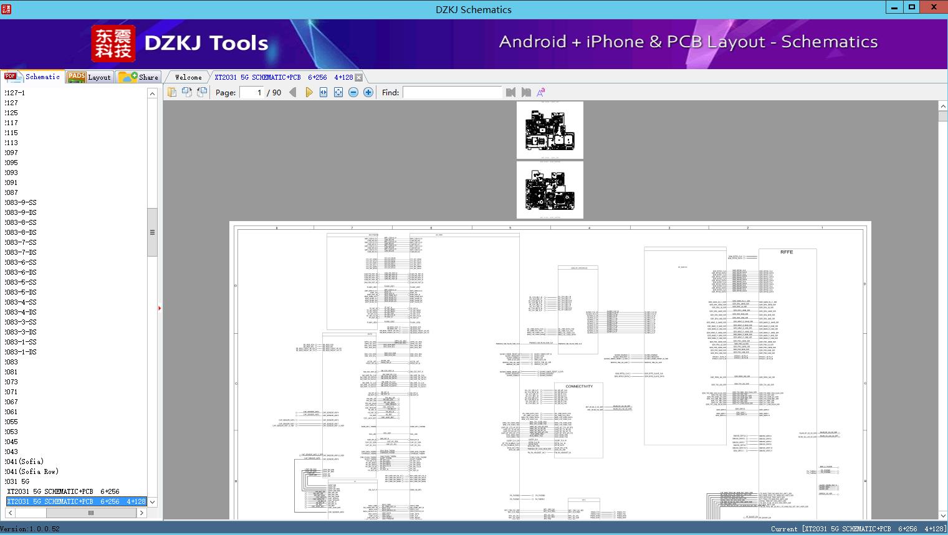Go to the previous page arrow

(x=293, y=92)
